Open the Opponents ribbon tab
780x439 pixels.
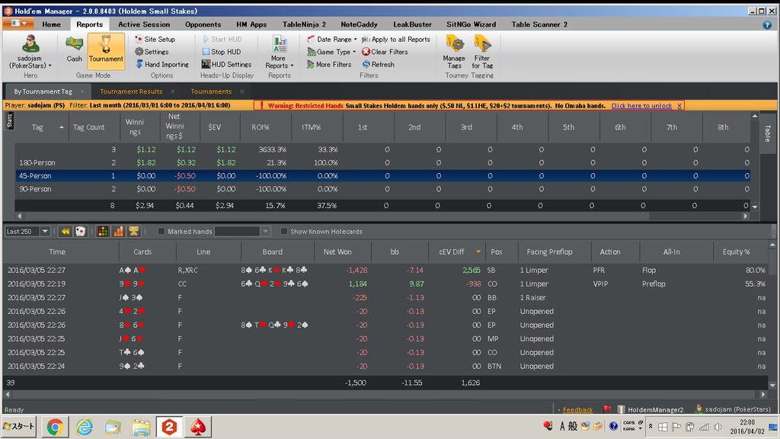point(203,24)
